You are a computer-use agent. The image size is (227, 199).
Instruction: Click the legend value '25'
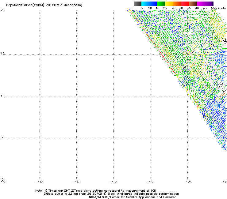coord(173,8)
